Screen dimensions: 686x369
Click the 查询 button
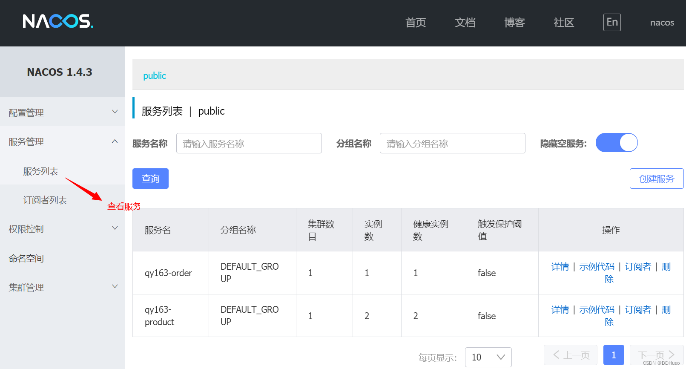(150, 179)
